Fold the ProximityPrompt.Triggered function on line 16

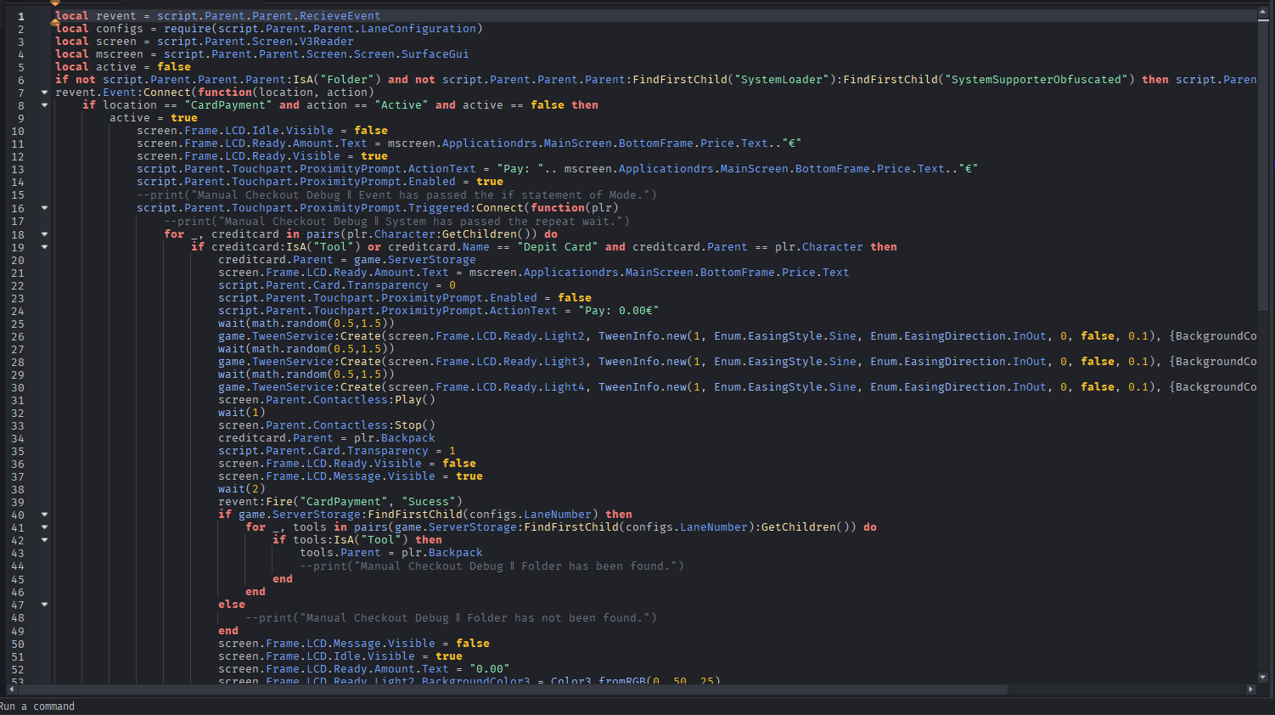44,208
